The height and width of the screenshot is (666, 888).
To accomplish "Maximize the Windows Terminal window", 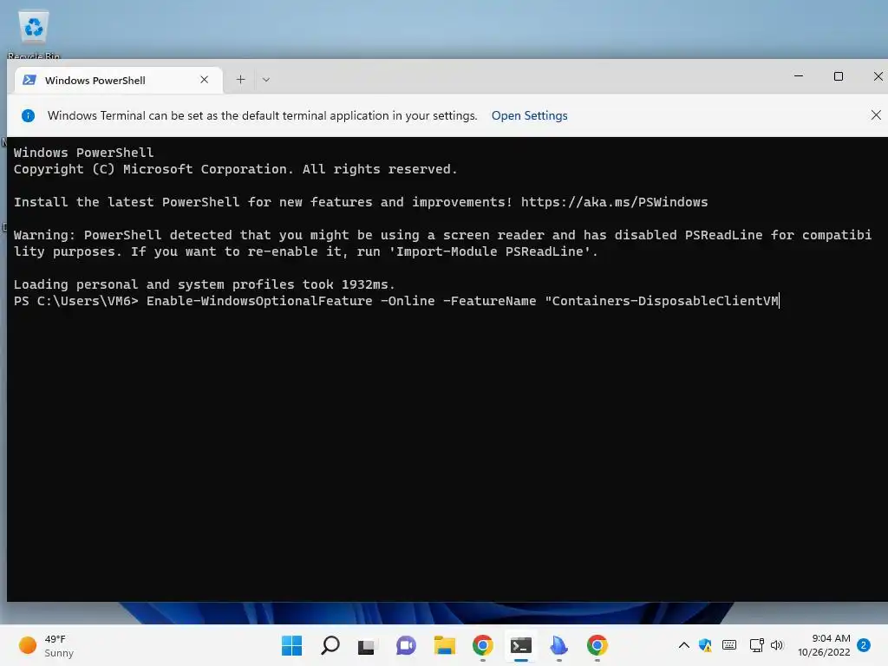I will (839, 76).
